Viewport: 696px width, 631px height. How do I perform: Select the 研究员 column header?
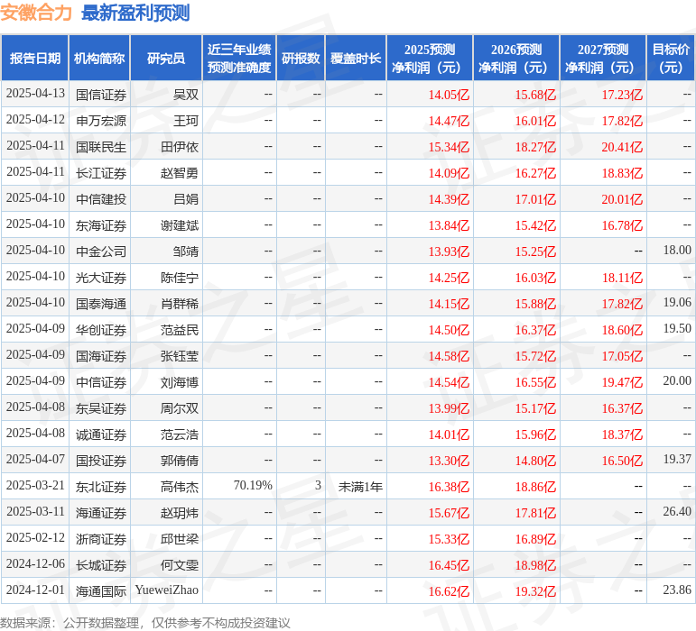(x=165, y=59)
